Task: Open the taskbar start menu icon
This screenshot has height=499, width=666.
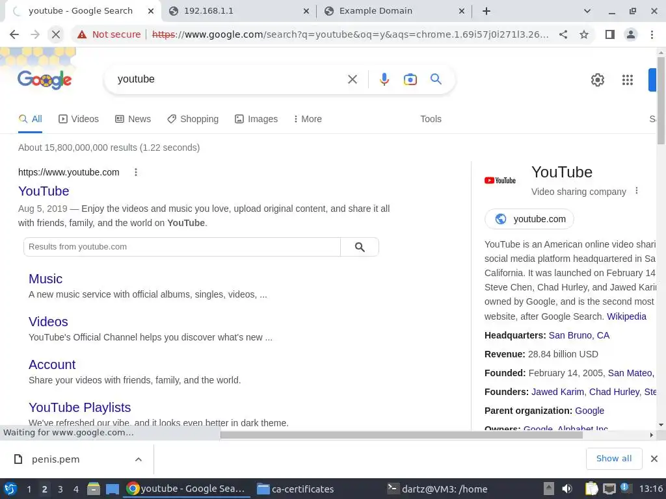Action: [x=10, y=489]
